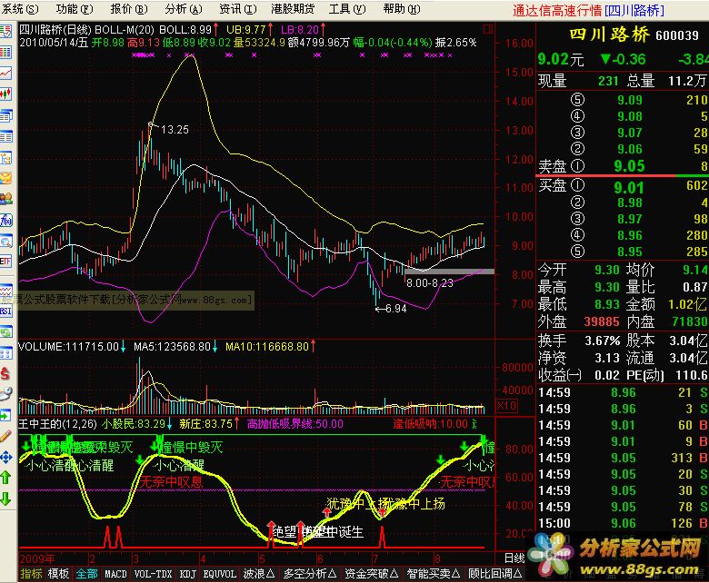
Task: Open the two-people community icon
Action: tap(5, 199)
